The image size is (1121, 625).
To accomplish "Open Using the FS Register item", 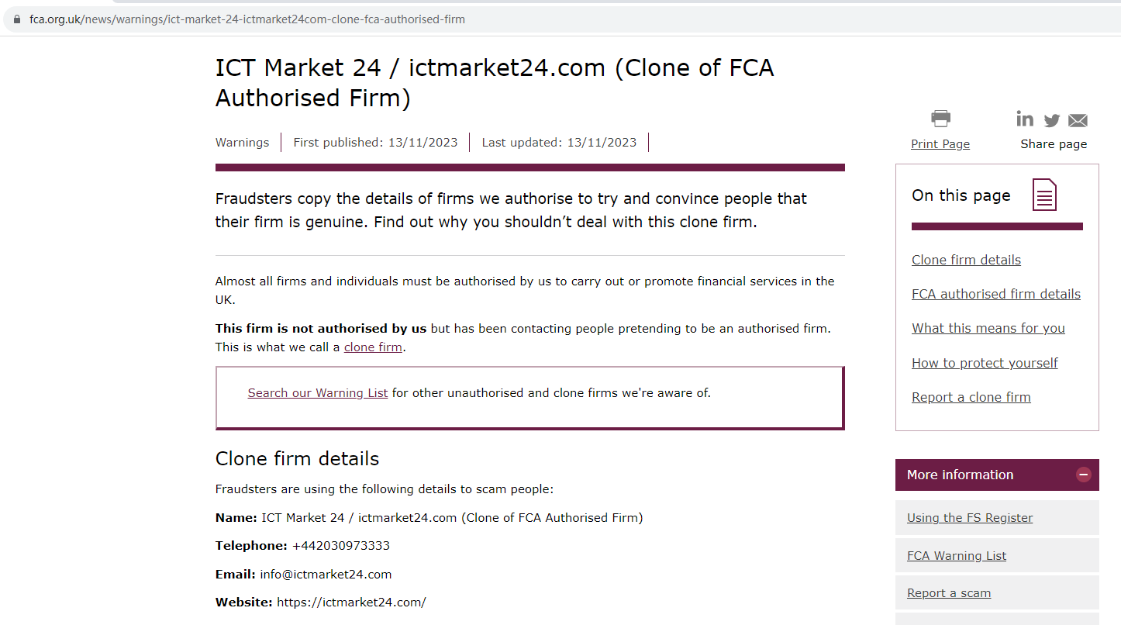I will (970, 518).
